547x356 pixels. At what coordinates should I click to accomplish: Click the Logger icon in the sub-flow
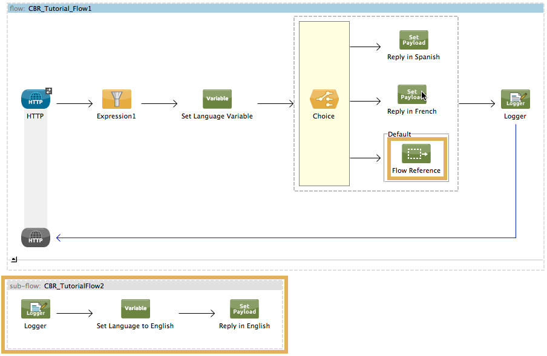(x=36, y=309)
